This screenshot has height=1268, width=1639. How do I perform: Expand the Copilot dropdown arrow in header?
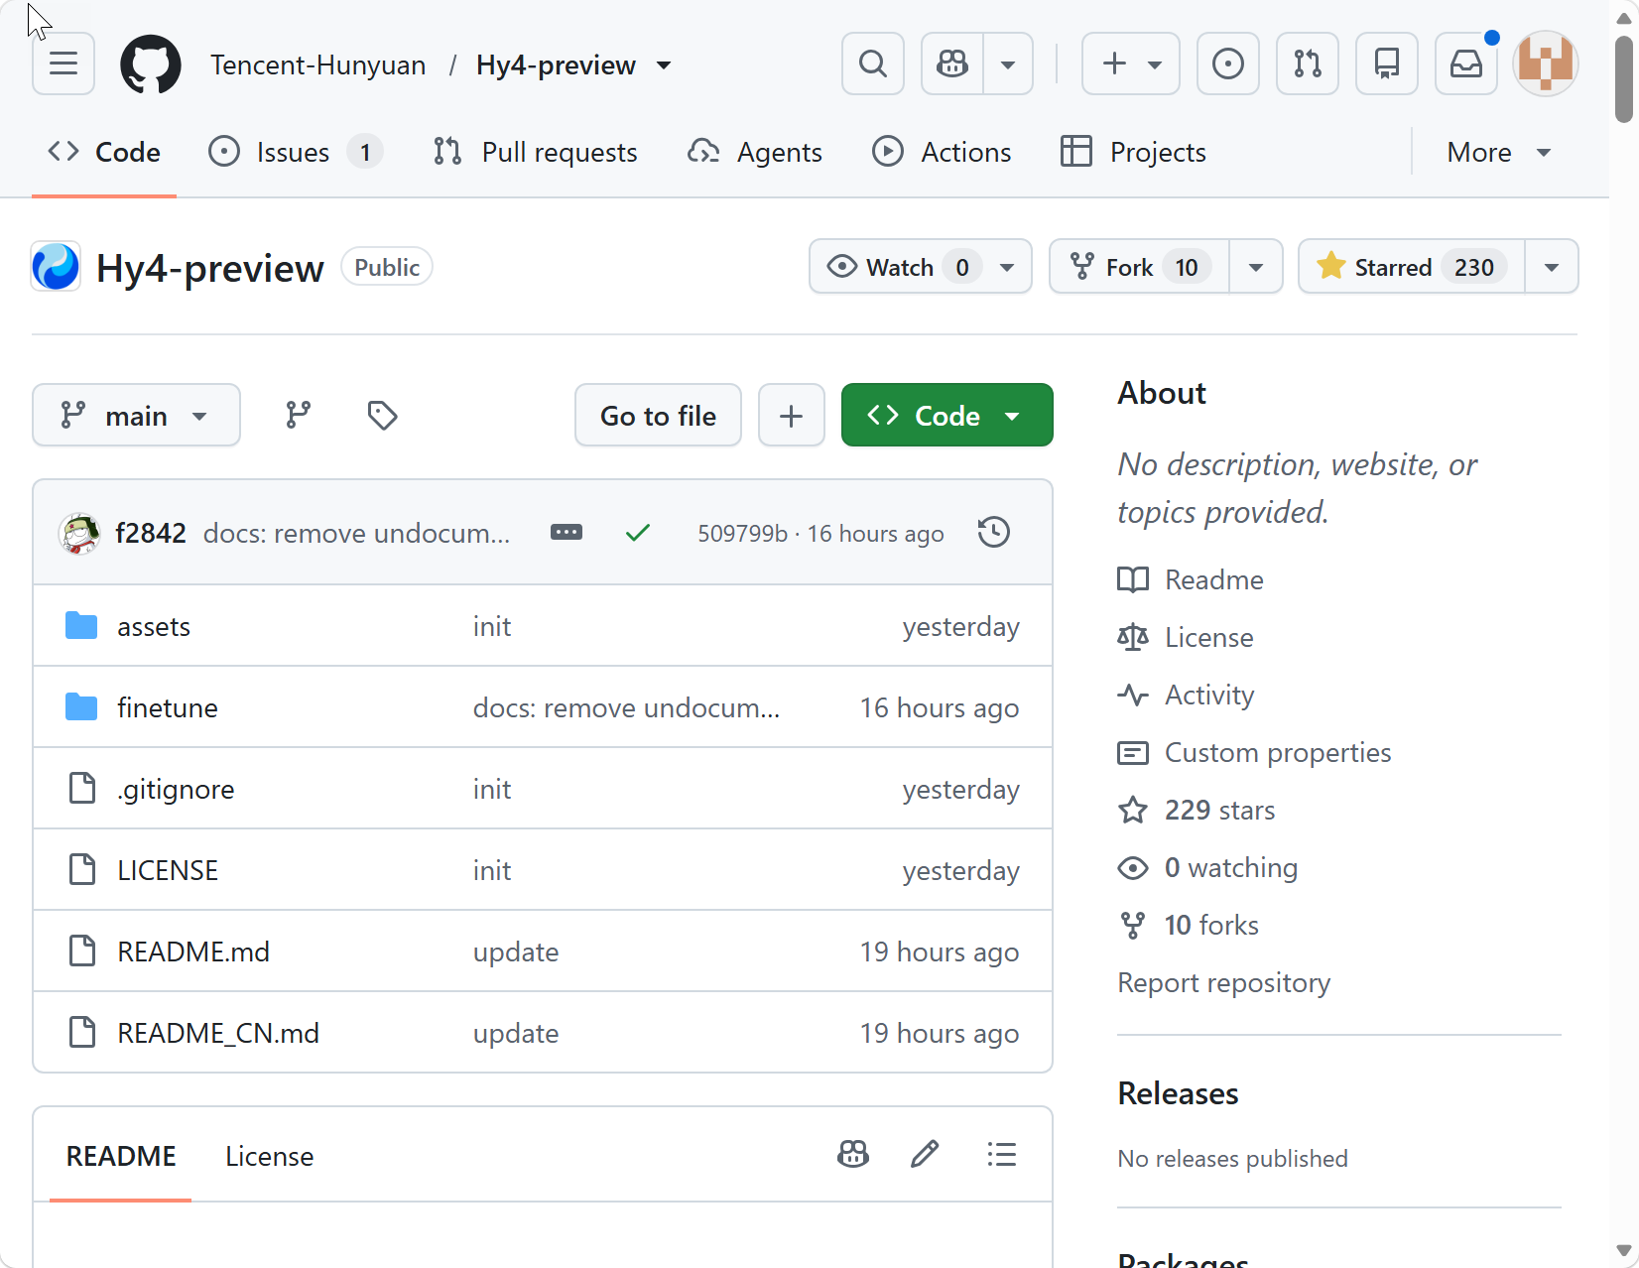pyautogui.click(x=1008, y=64)
